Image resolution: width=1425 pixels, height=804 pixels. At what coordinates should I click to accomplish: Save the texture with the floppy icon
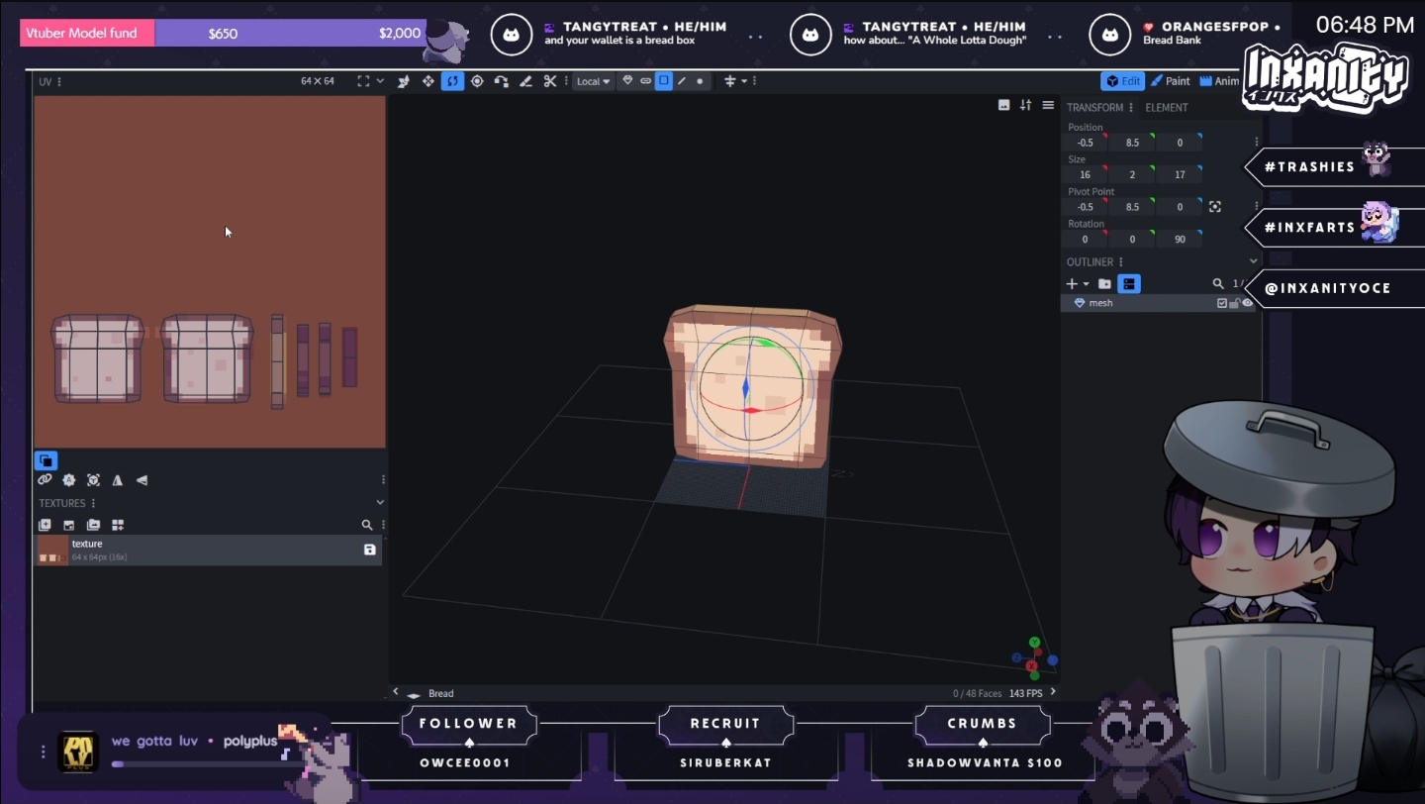pyautogui.click(x=370, y=550)
